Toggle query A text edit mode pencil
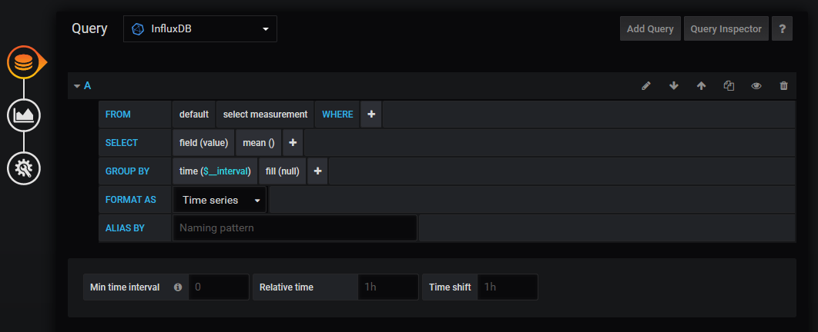Image resolution: width=818 pixels, height=332 pixels. [646, 86]
